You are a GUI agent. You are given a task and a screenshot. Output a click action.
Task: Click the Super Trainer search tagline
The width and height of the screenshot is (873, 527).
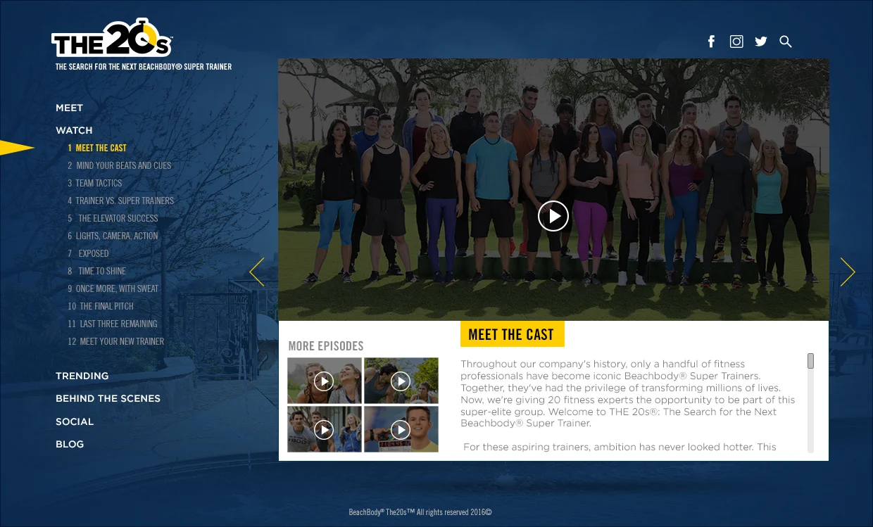144,67
